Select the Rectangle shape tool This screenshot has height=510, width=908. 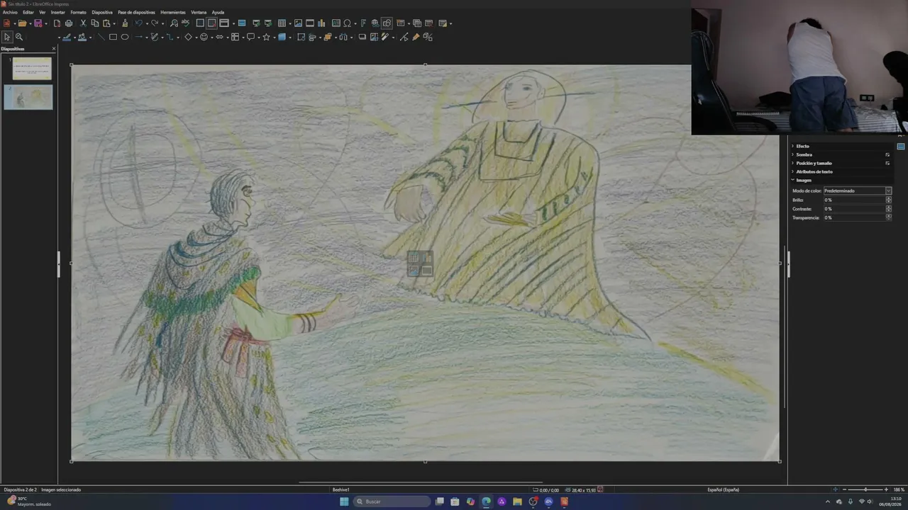tap(113, 37)
